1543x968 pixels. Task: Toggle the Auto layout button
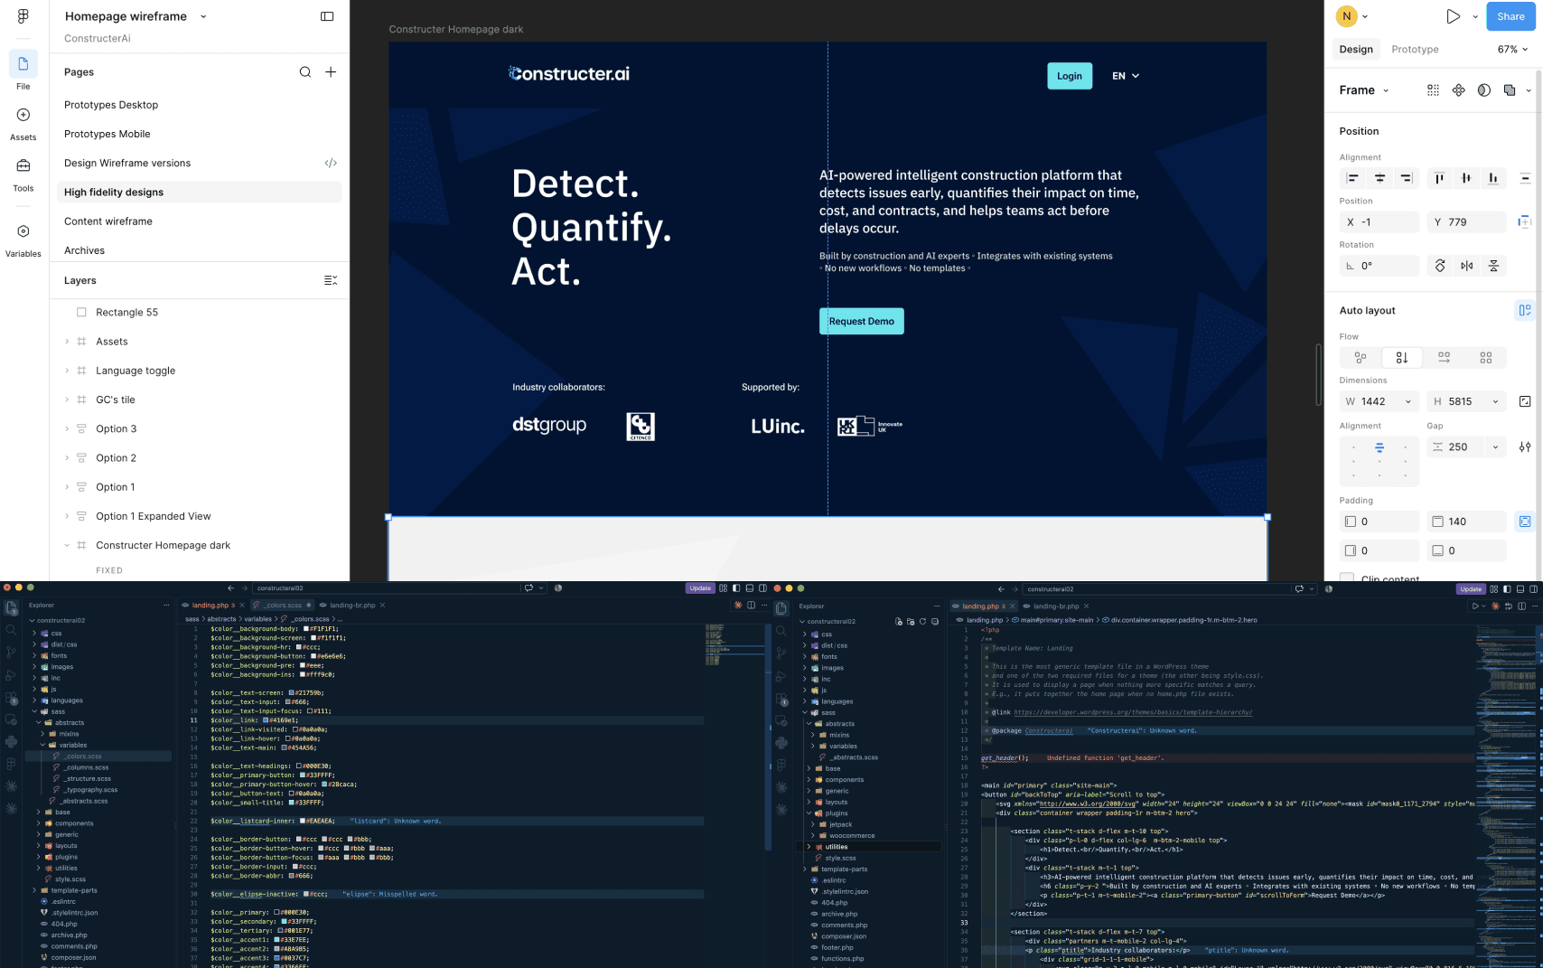coord(1525,310)
